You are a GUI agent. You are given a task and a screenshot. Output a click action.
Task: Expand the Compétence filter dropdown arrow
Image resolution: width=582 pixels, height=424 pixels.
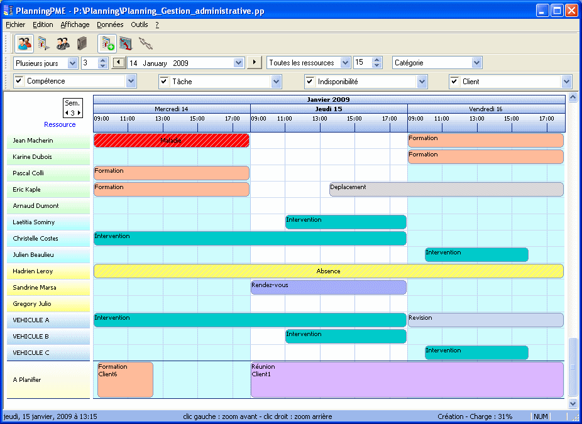131,81
